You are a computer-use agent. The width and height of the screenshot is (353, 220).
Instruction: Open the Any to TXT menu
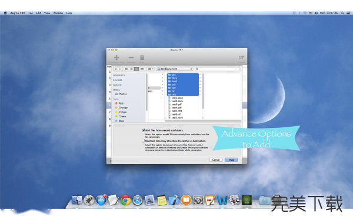tap(18, 13)
